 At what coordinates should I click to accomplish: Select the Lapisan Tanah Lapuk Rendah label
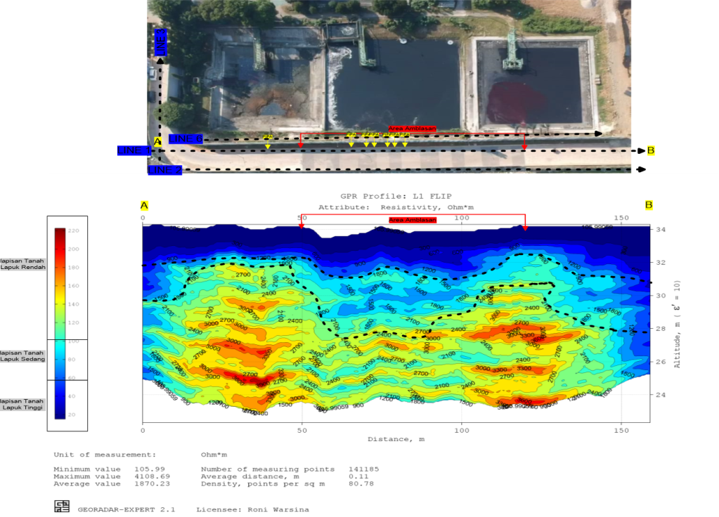click(x=22, y=263)
